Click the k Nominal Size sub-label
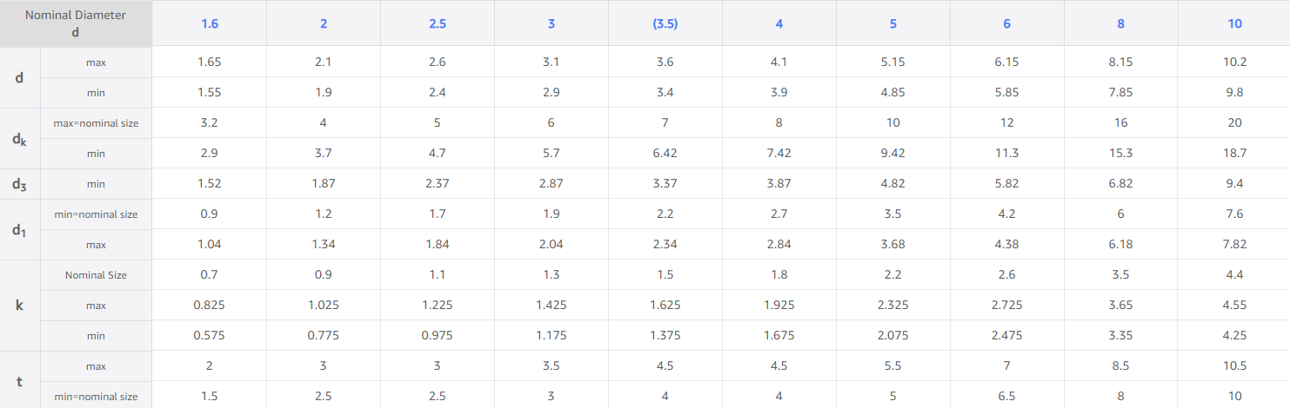Image resolution: width=1290 pixels, height=408 pixels. tap(96, 275)
